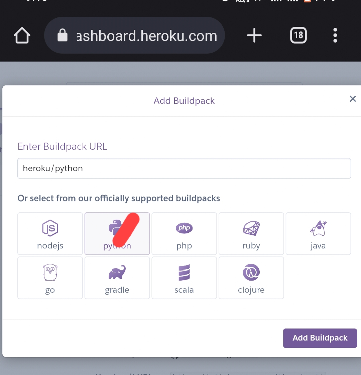Select the ruby buildpack icon
Screen dimensions: 361x375
coord(251,233)
